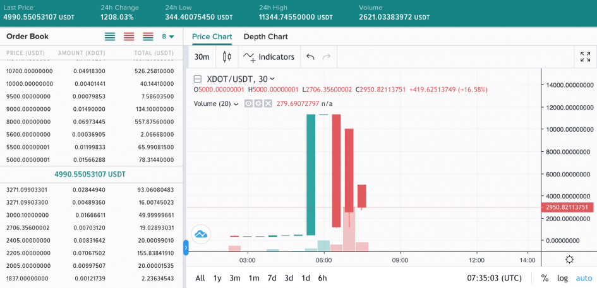Viewport: 597px width, 288px height.
Task: Open the 30m interval selector
Action: 202,57
